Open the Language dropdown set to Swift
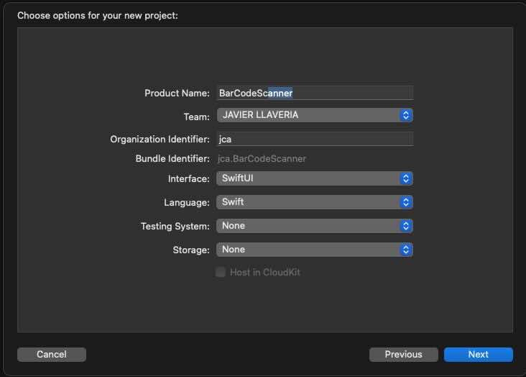526x377 pixels. [x=315, y=202]
